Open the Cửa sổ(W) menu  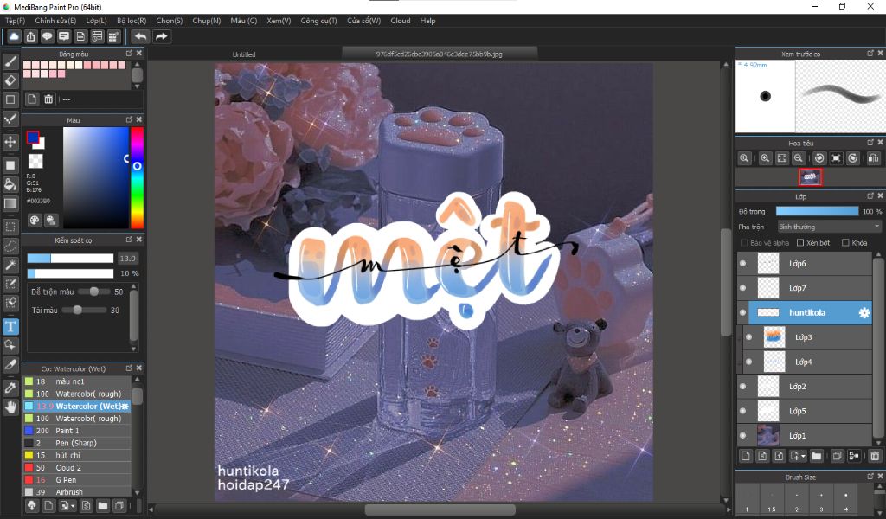[x=364, y=21]
